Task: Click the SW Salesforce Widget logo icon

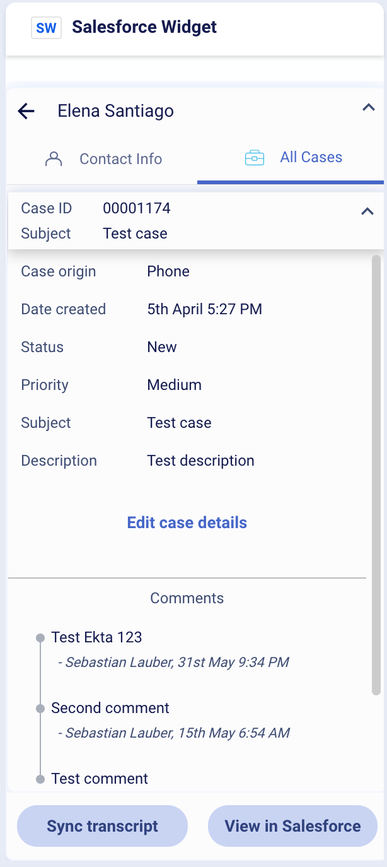Action: point(46,28)
